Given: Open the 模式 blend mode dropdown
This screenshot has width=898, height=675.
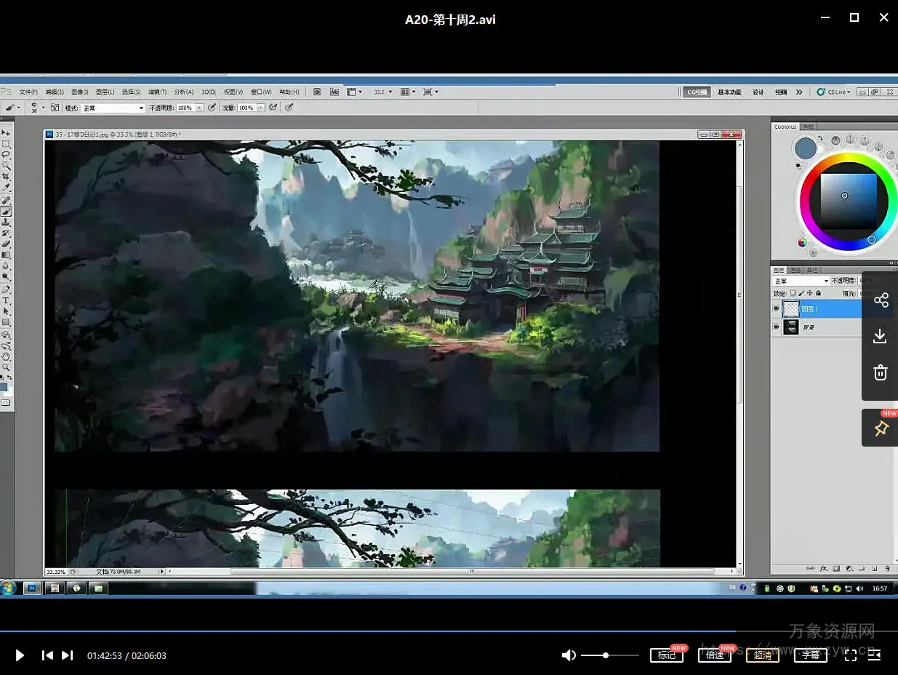Looking at the screenshot, I should click(x=113, y=108).
